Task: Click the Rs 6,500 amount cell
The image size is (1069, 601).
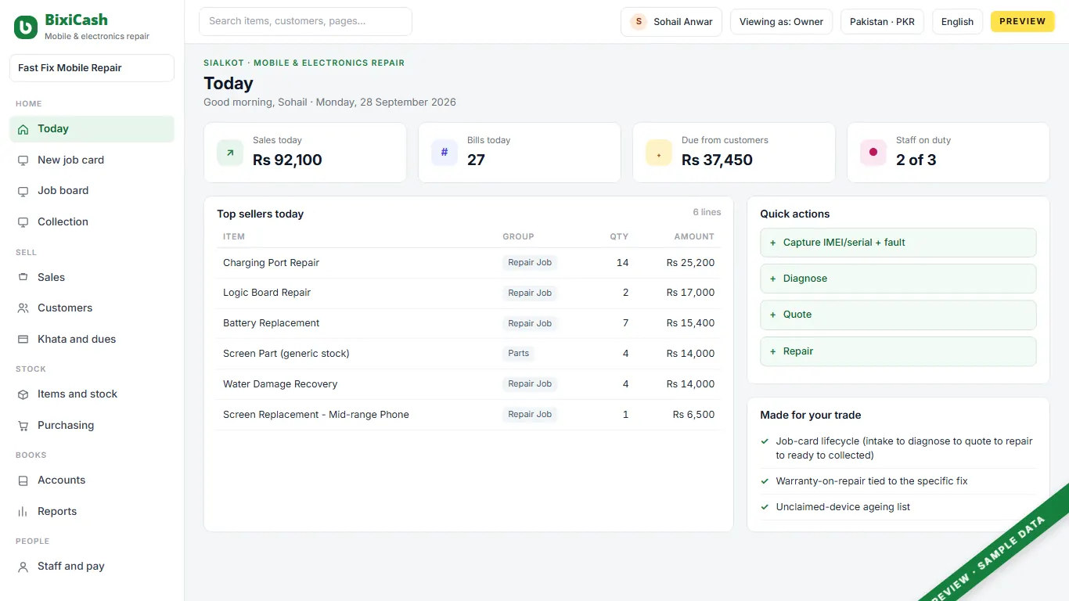Action: [x=693, y=415]
